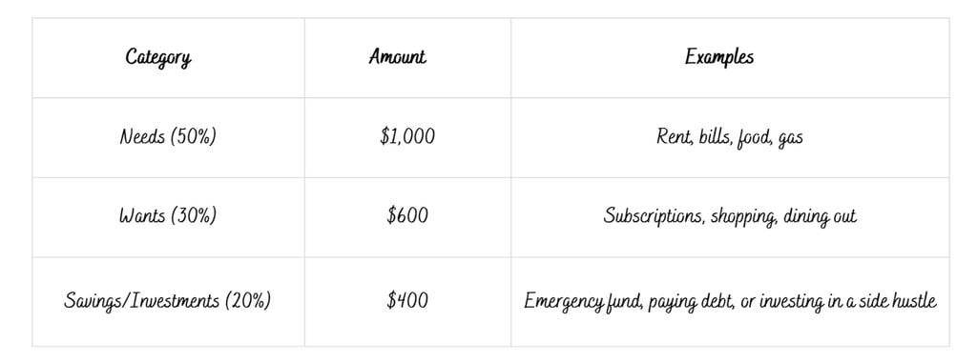
Task: Select the $400 amount cell
Action: (x=407, y=302)
